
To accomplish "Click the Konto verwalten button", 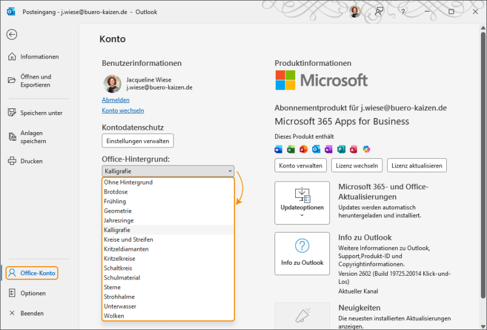I will click(x=300, y=166).
